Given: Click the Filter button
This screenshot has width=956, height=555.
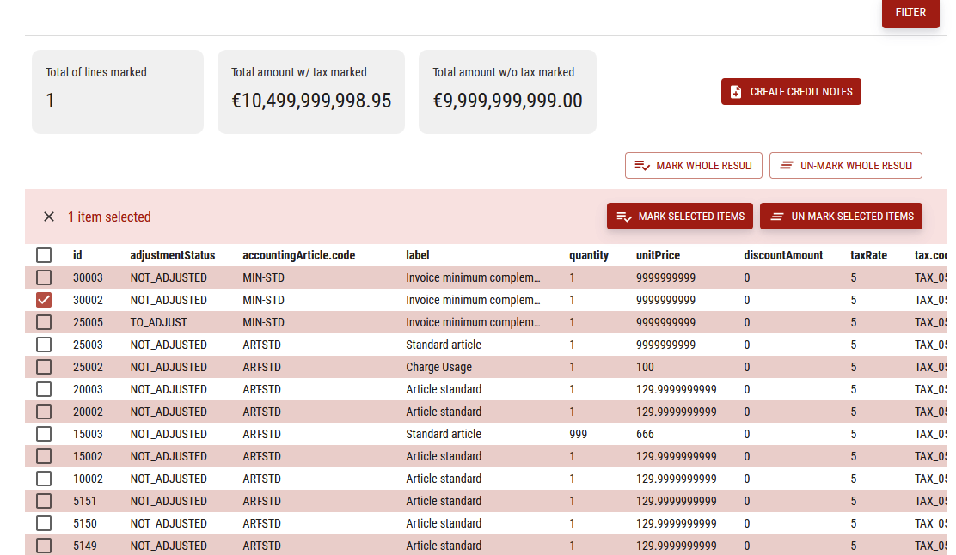Looking at the screenshot, I should pos(910,13).
